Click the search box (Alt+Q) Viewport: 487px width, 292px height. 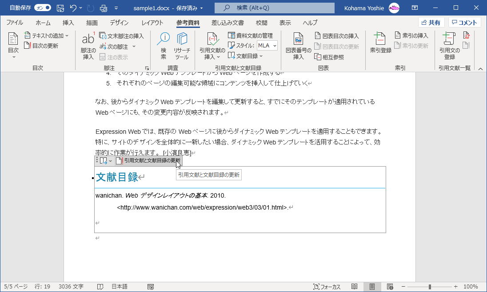point(275,8)
